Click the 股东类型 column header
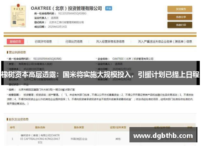The width and height of the screenshot is (201, 146). [79, 127]
